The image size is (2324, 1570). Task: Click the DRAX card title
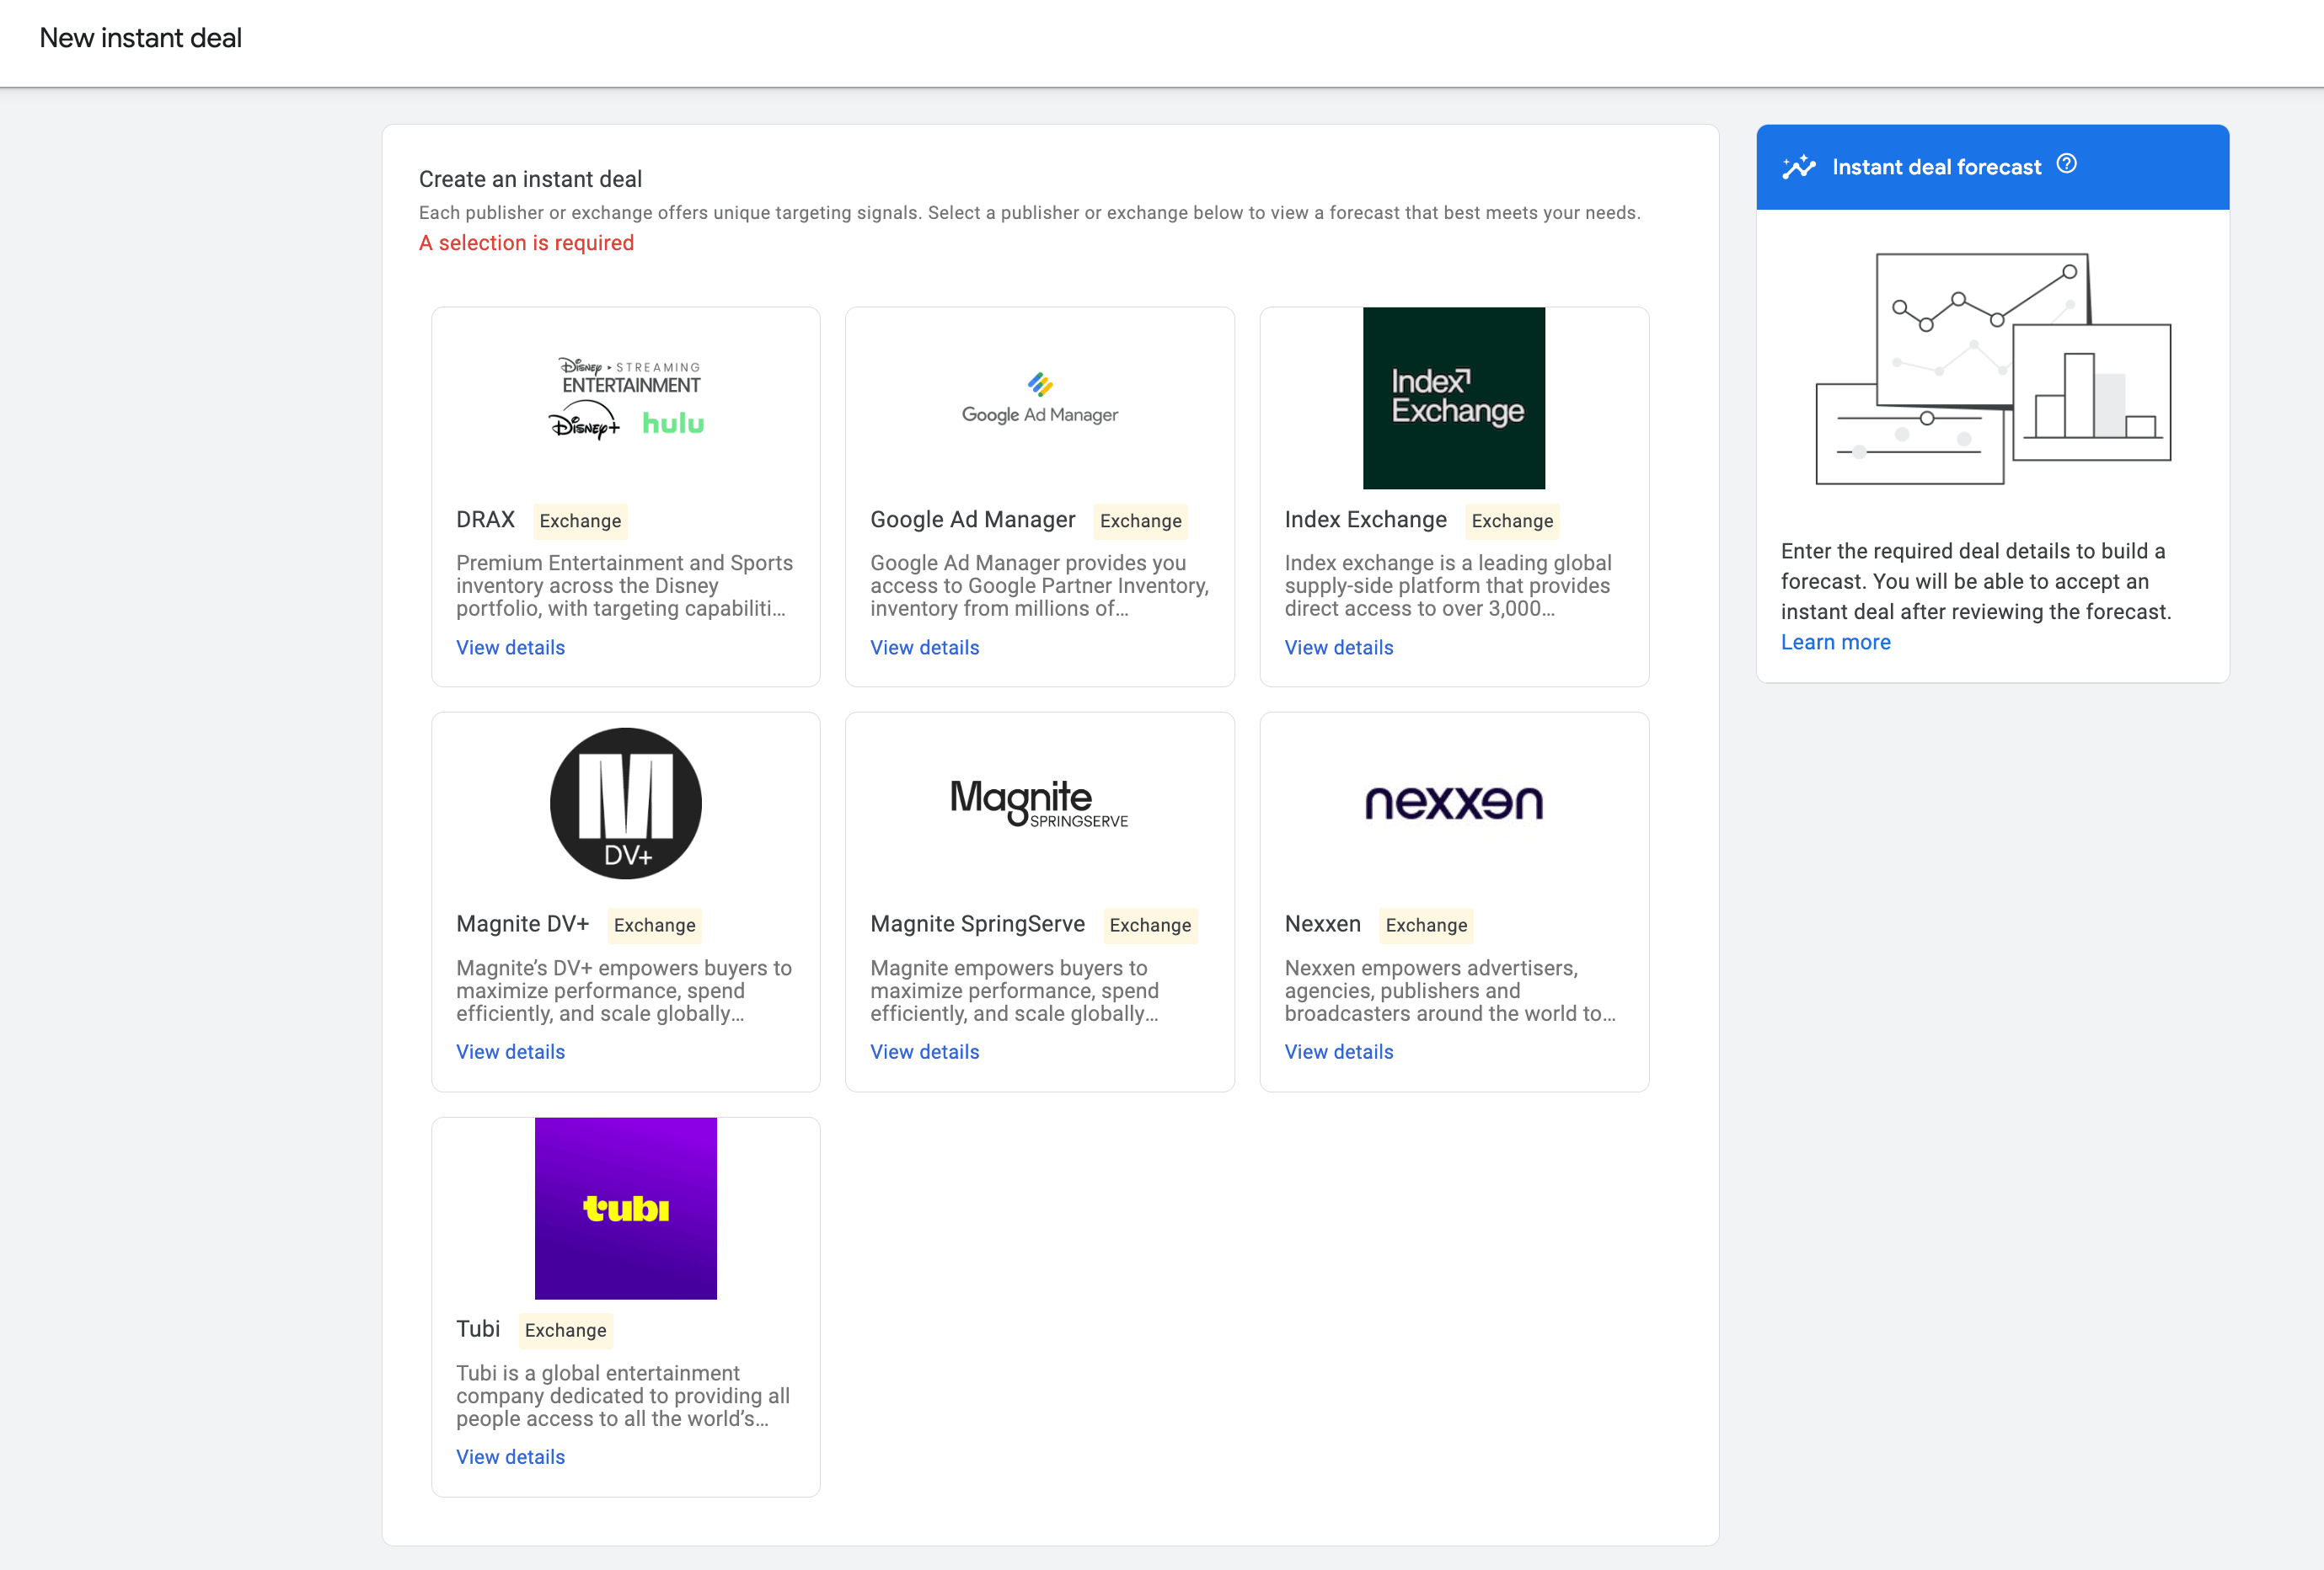(x=486, y=520)
